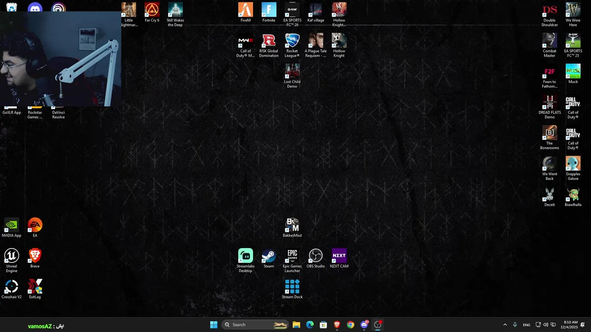Open the We Went Back shortcut

coord(549,168)
